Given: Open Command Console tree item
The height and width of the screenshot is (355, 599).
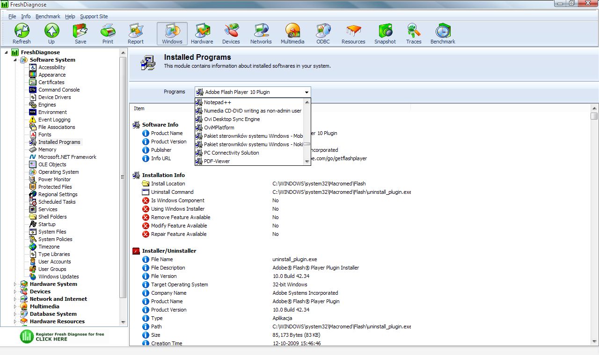Looking at the screenshot, I should pyautogui.click(x=59, y=90).
